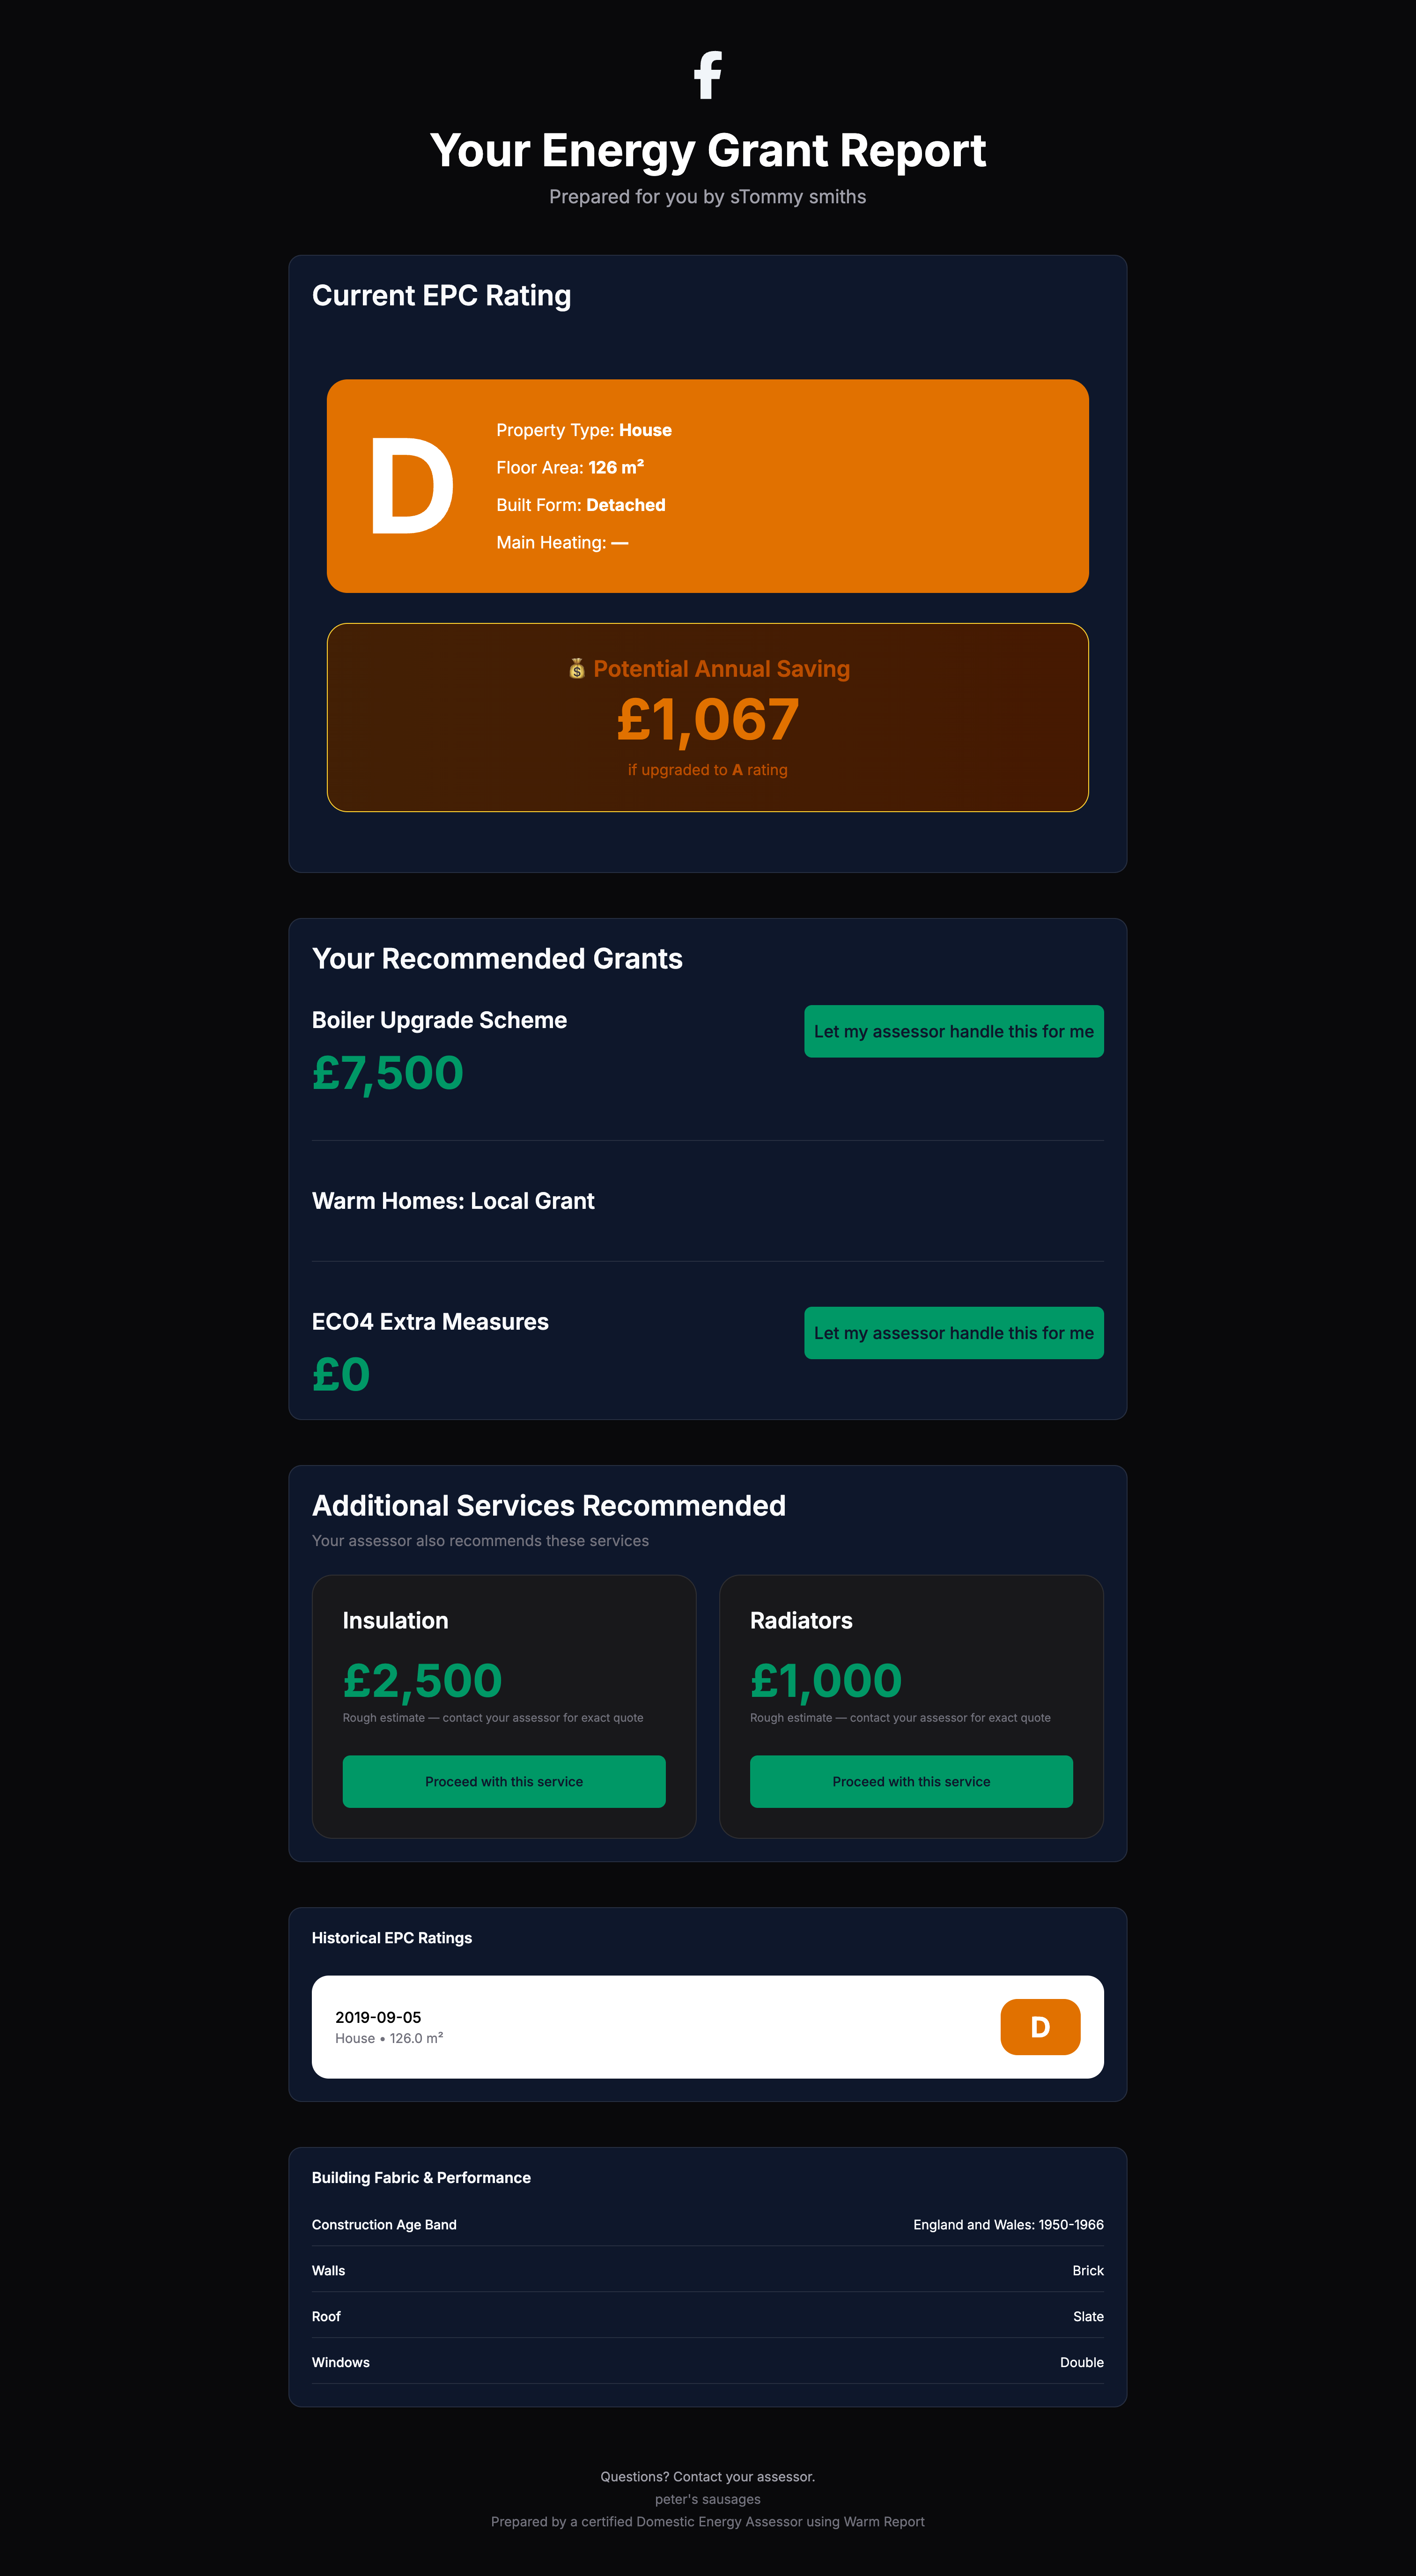Click the "Your Energy Grant Report" title
The width and height of the screenshot is (1416, 2576).
click(x=708, y=150)
